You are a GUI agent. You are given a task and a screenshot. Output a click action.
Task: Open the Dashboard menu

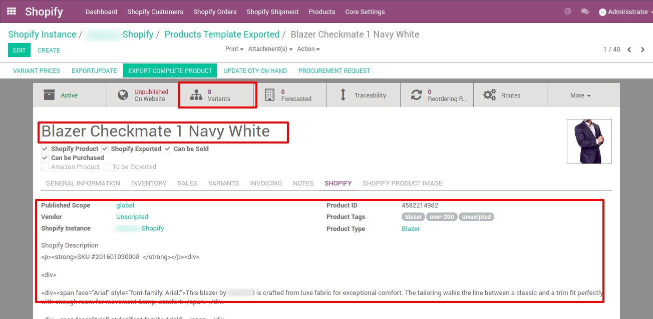(101, 11)
